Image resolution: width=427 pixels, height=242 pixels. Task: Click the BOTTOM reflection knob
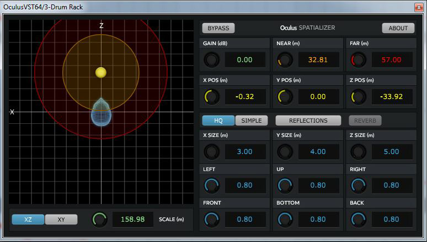(285, 219)
